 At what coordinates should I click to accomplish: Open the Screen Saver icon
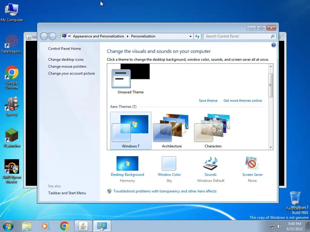click(x=252, y=163)
